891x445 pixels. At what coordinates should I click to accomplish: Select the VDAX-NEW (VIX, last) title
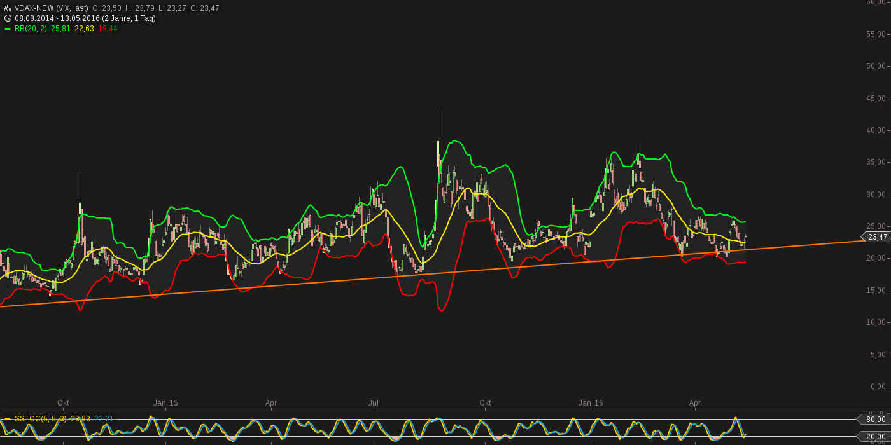52,8
